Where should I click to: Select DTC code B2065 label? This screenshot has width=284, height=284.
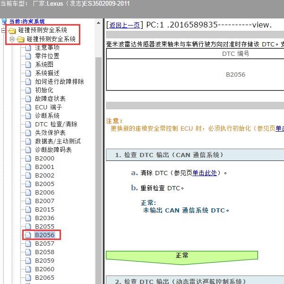45,278
